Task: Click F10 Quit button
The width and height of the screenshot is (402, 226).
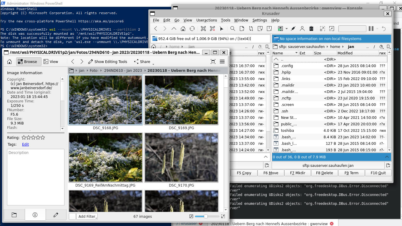Action: pos(378,173)
